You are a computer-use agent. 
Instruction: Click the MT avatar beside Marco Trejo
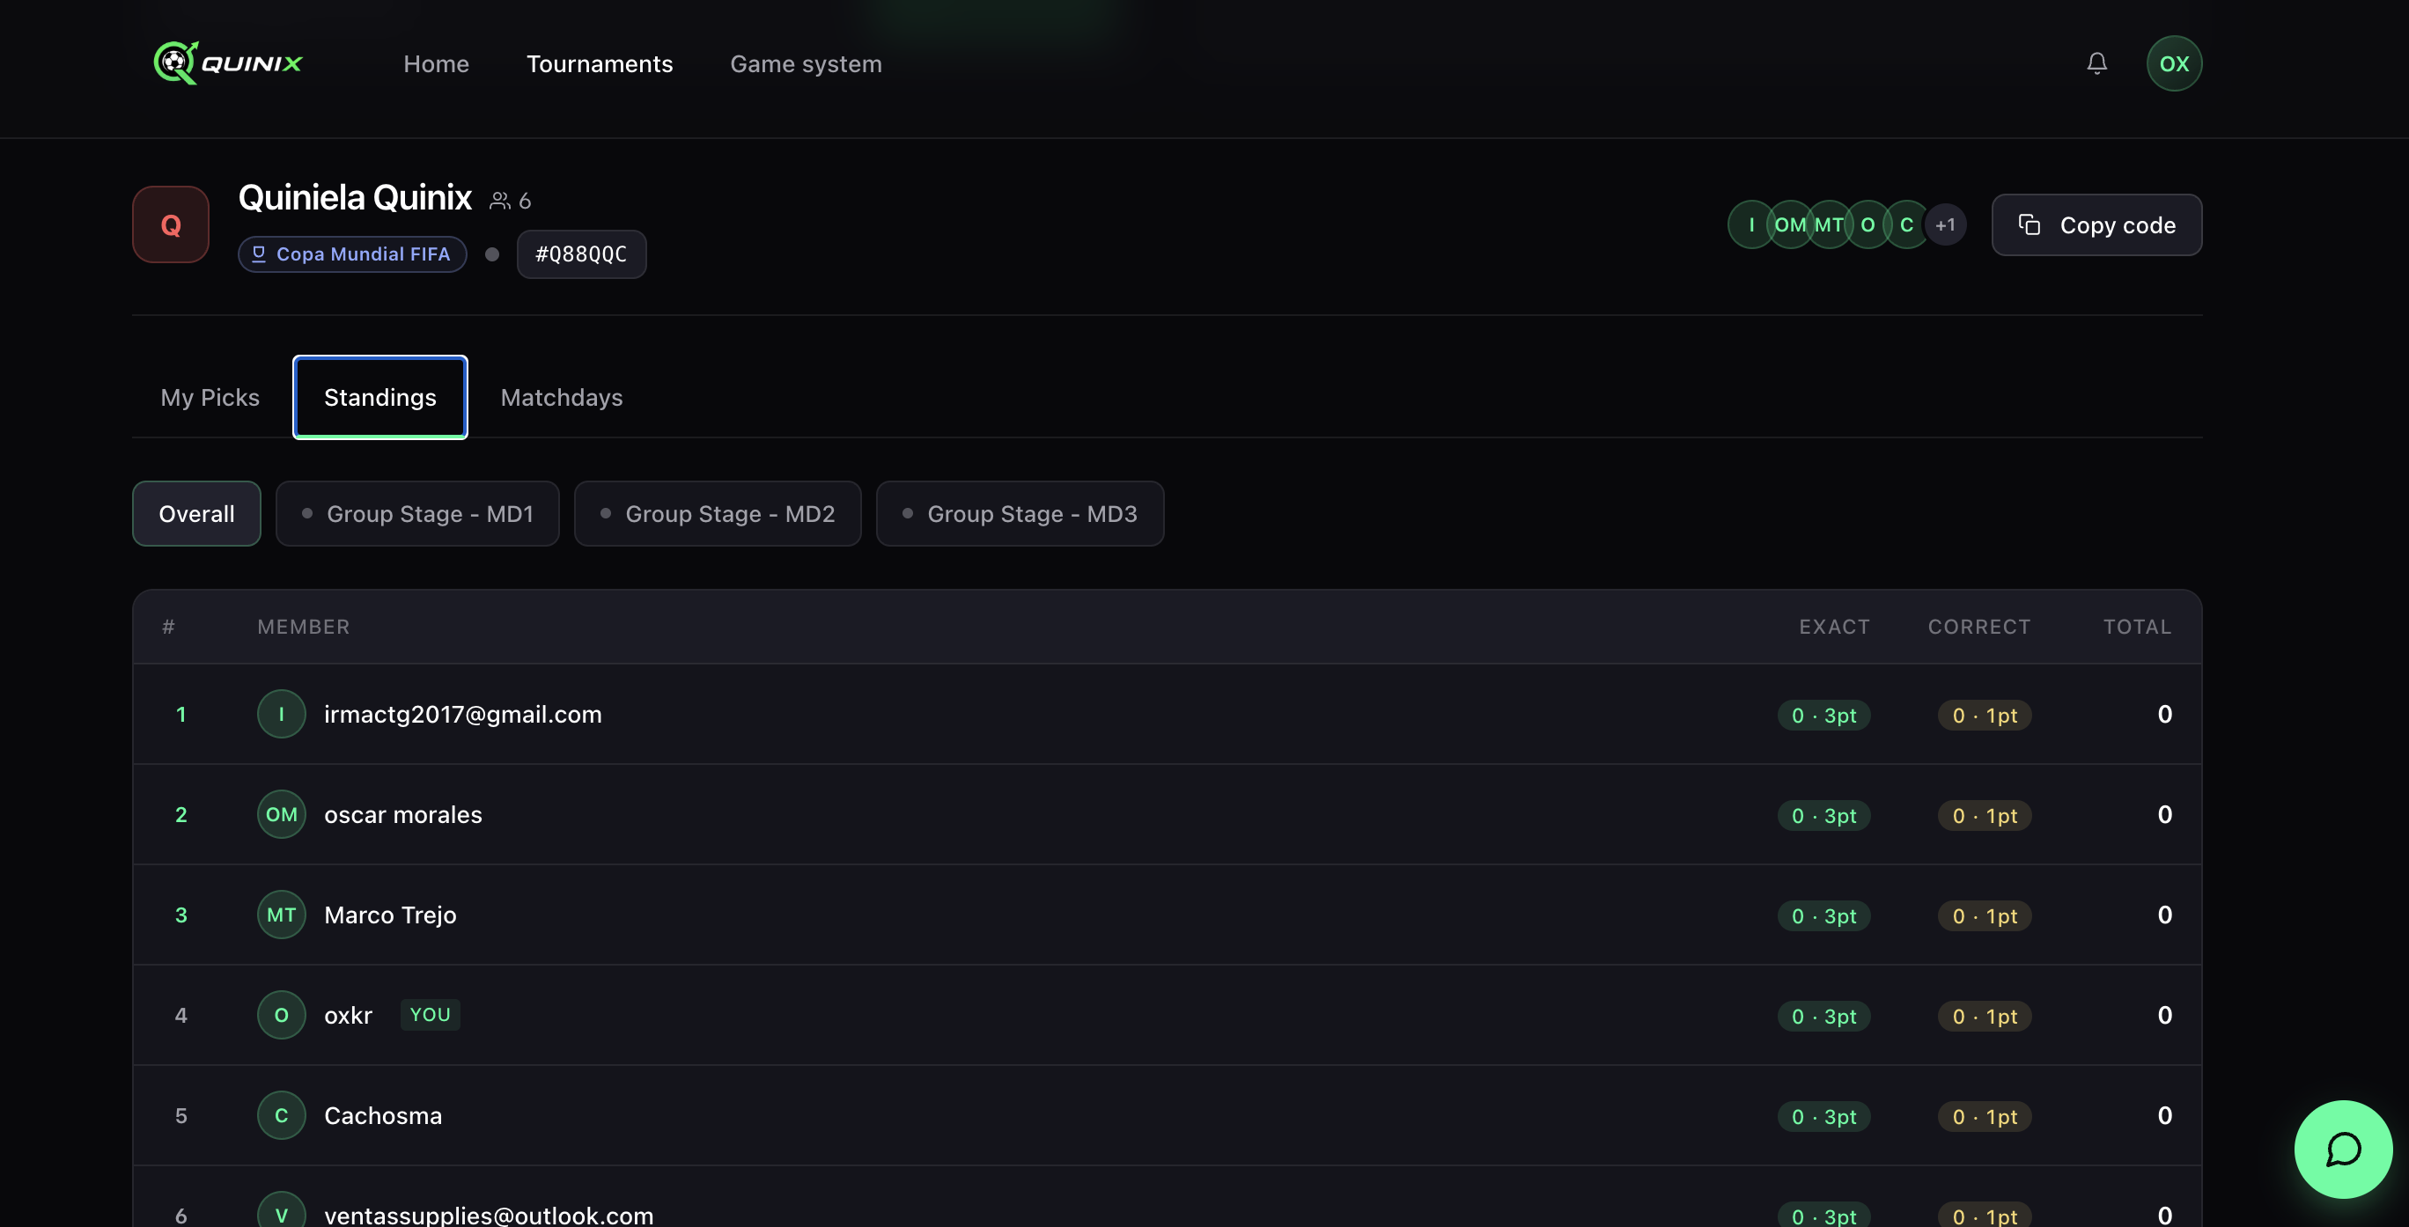tap(282, 915)
